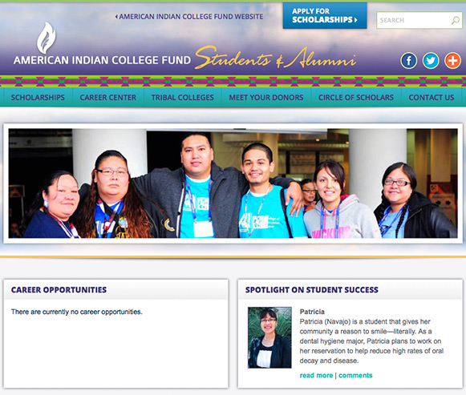Open the Career Center menu

click(x=108, y=97)
